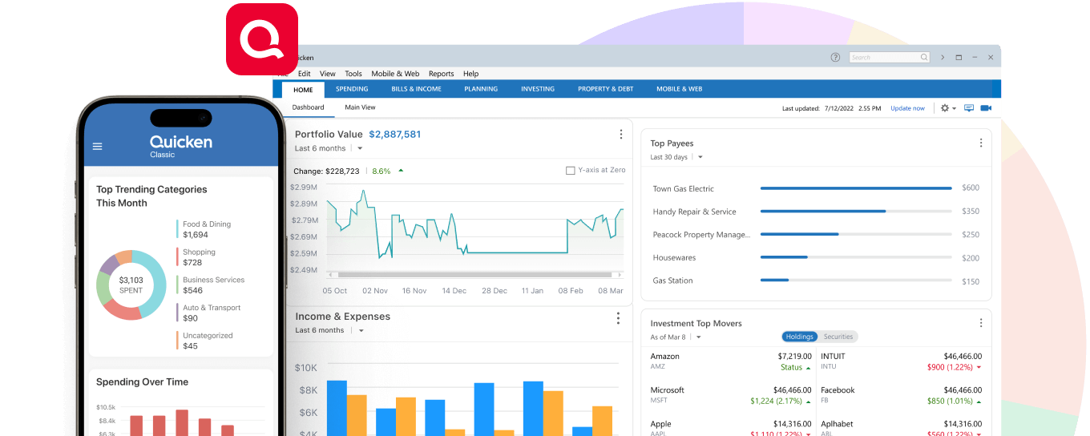Open the settings gear menu
Viewport: 1090px width, 436px height.
[x=945, y=108]
